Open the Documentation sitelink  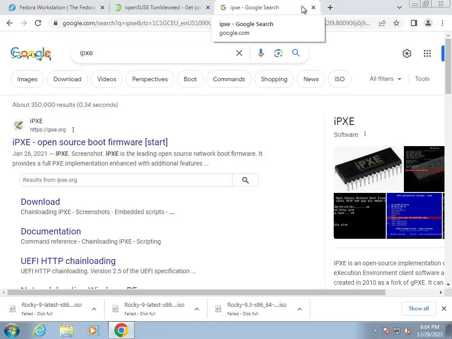click(x=51, y=231)
